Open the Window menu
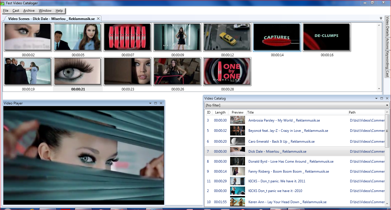This screenshot has width=391, height=210. (x=45, y=11)
